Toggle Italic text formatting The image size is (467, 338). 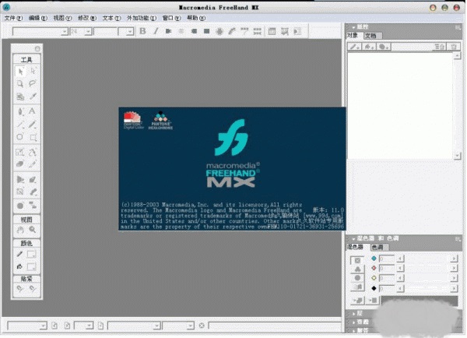click(156, 31)
